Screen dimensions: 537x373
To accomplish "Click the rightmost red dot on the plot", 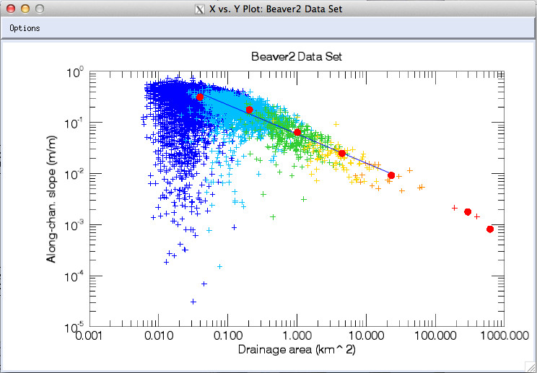I will (x=490, y=229).
